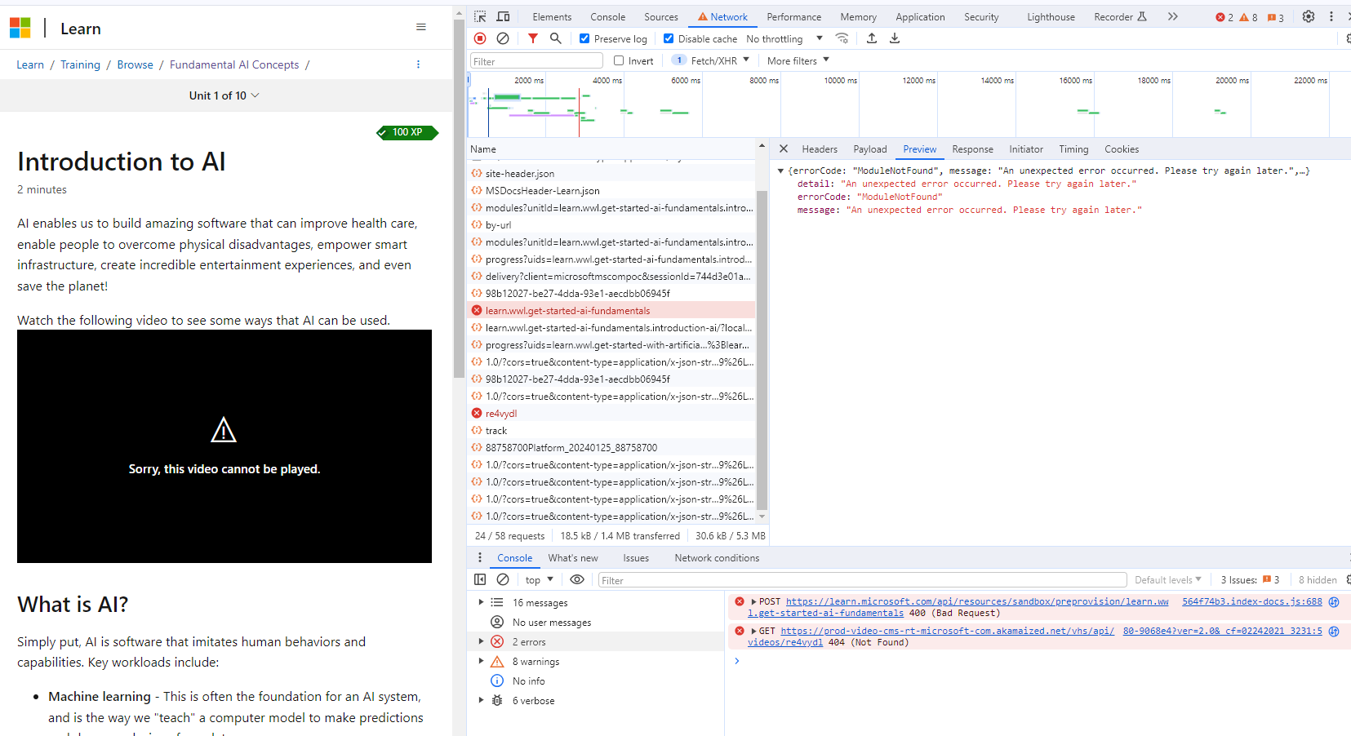Expand the 16 messages group
Screen dimensions: 1351x736
coord(481,602)
